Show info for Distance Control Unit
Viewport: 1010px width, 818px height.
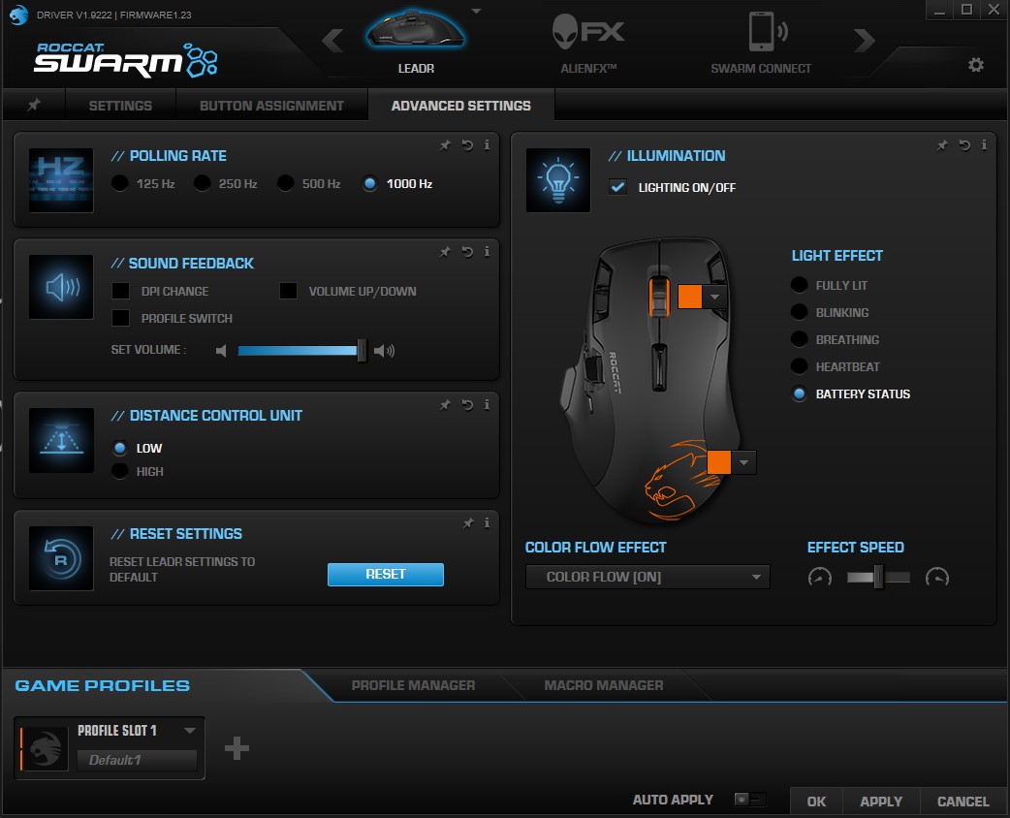point(487,404)
